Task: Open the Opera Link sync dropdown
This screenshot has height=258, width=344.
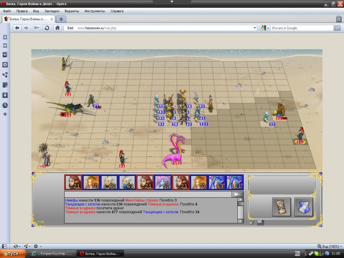Action: [17, 247]
